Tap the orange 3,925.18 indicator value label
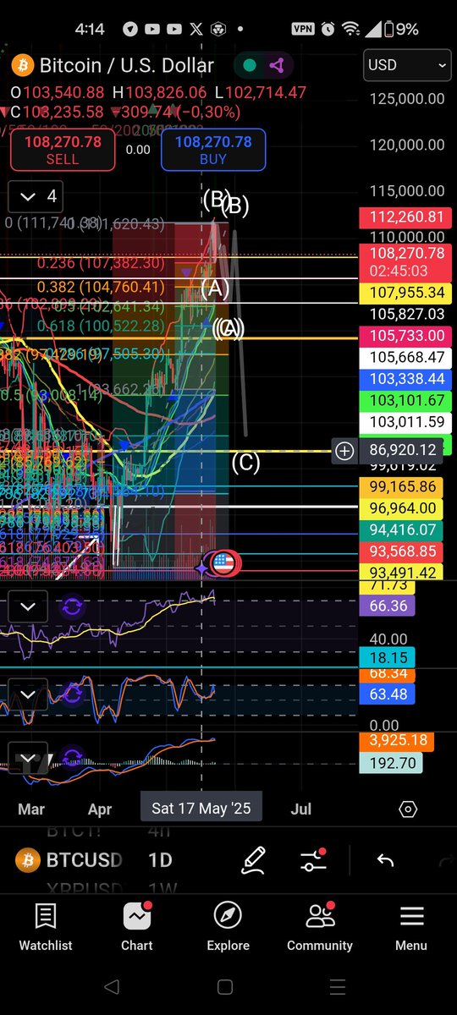The height and width of the screenshot is (1015, 457). coord(396,742)
